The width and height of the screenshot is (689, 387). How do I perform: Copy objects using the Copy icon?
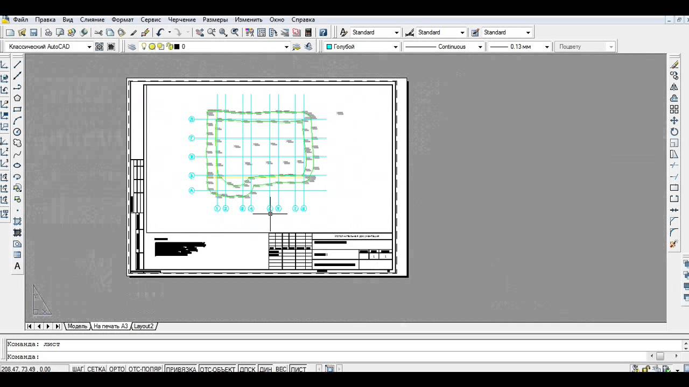click(110, 32)
